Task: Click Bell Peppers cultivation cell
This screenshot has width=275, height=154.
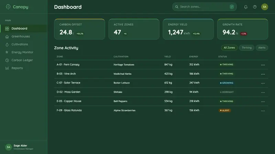Action: 120,101
